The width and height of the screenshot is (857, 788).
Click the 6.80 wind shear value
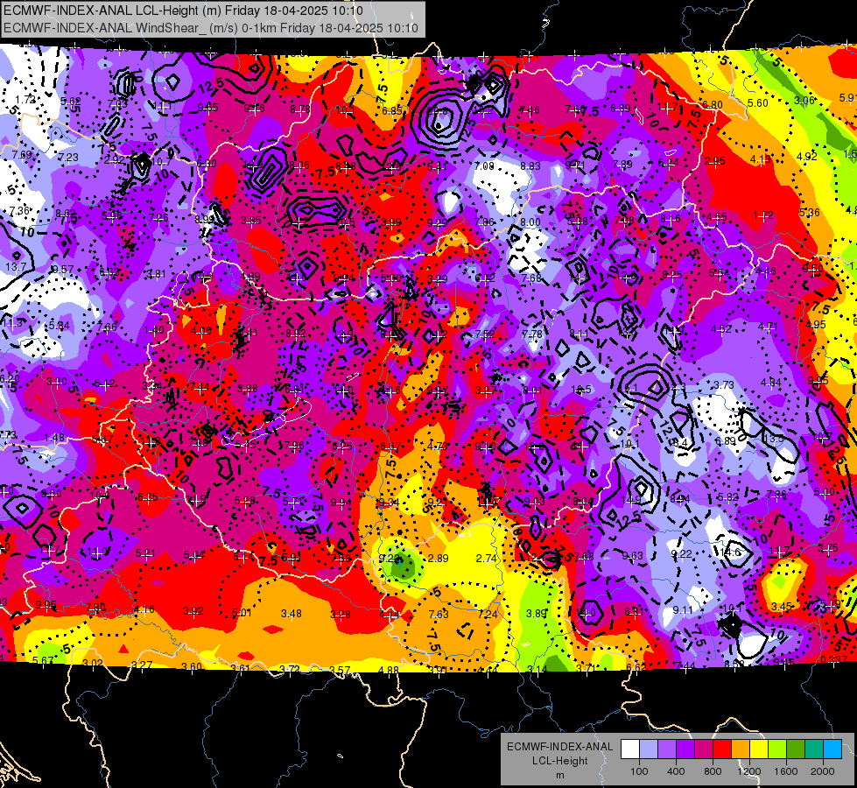pyautogui.click(x=713, y=104)
